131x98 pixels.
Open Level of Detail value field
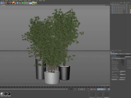(122, 65)
